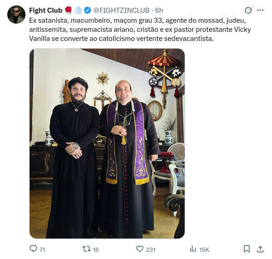Repost the tweet using the arrows icon
Image resolution: width=272 pixels, height=259 pixels.
point(86,249)
